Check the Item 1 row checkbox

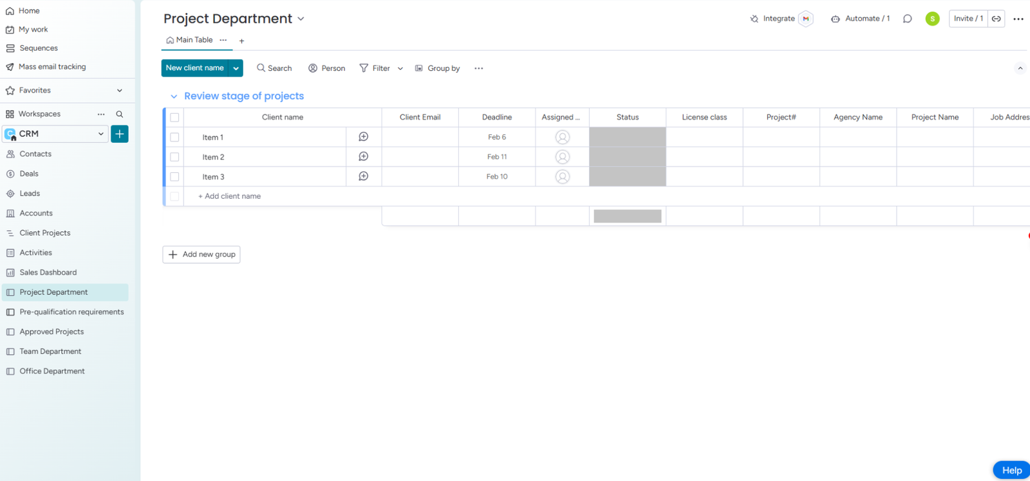[174, 137]
